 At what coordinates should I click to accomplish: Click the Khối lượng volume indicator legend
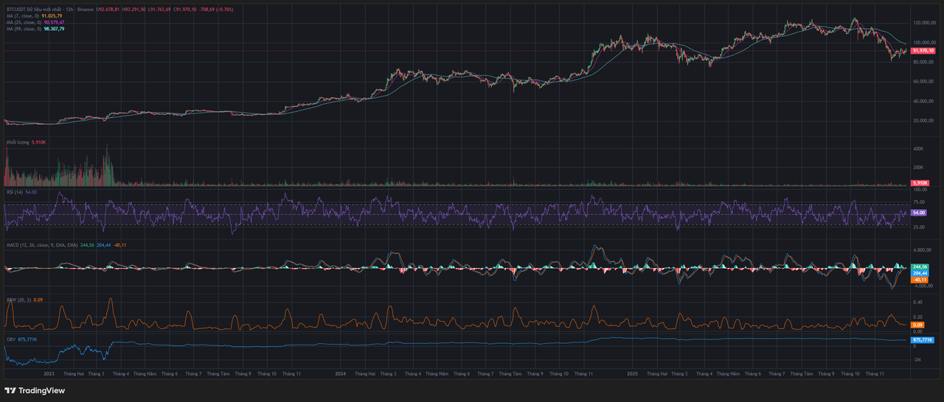[18, 142]
